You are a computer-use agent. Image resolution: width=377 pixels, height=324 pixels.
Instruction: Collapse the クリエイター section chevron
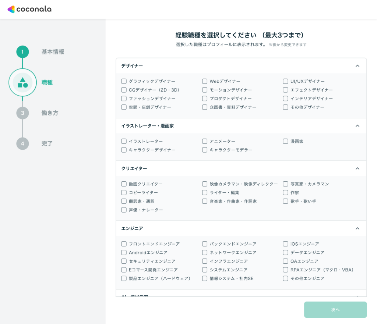[x=357, y=168]
